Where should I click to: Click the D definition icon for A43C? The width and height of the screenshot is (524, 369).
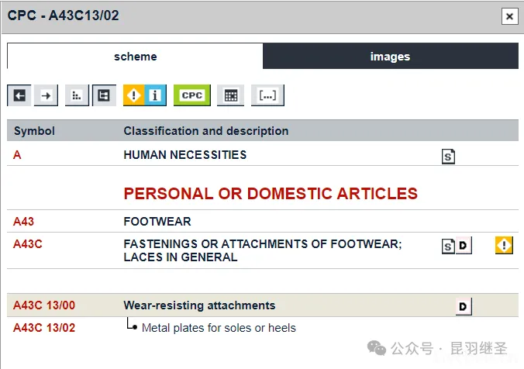pos(463,247)
